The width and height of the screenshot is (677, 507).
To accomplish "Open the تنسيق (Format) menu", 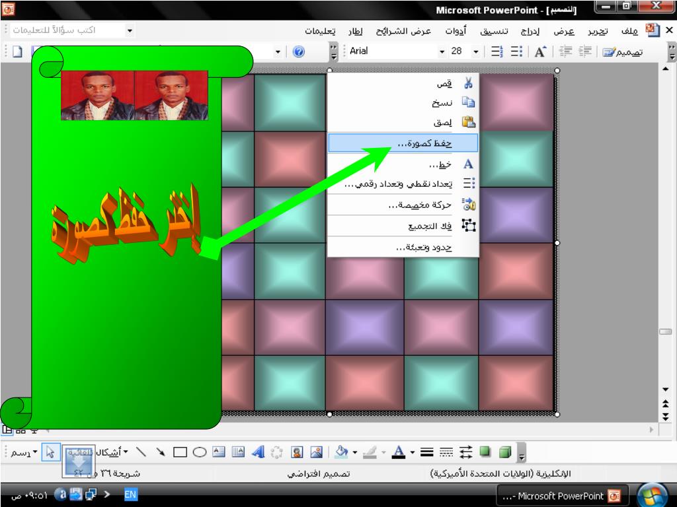I will [x=494, y=31].
